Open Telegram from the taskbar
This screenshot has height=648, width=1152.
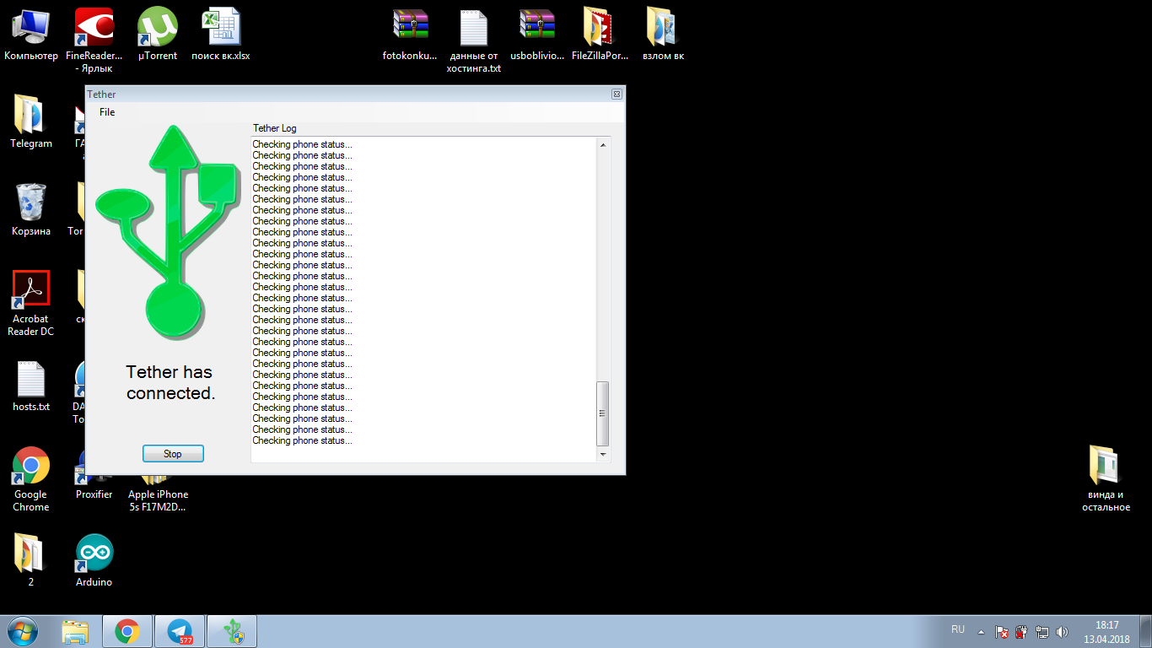tap(180, 631)
